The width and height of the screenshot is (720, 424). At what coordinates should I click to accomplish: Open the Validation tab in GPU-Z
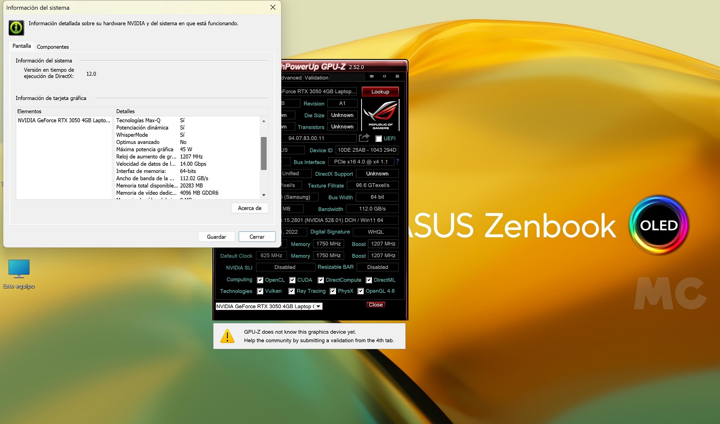coord(316,78)
